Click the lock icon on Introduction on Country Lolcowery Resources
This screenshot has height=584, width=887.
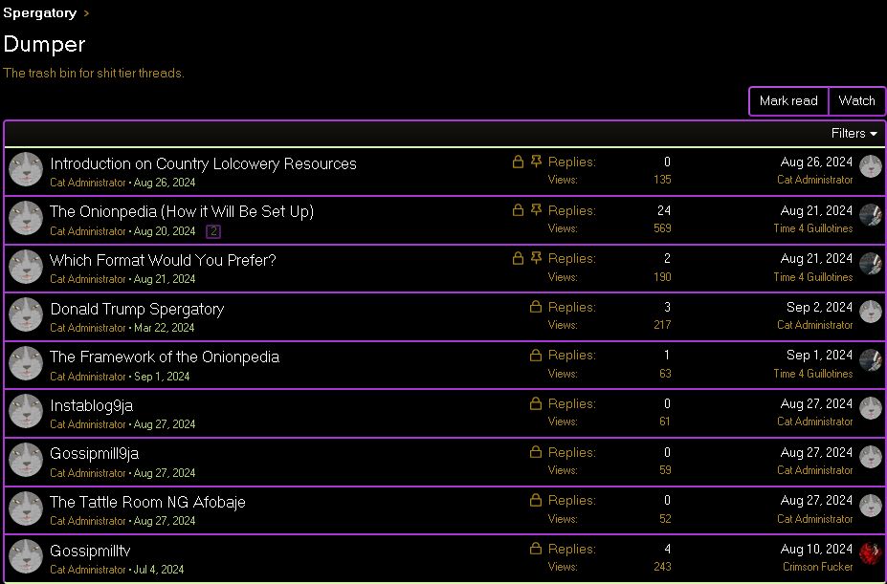click(x=518, y=162)
